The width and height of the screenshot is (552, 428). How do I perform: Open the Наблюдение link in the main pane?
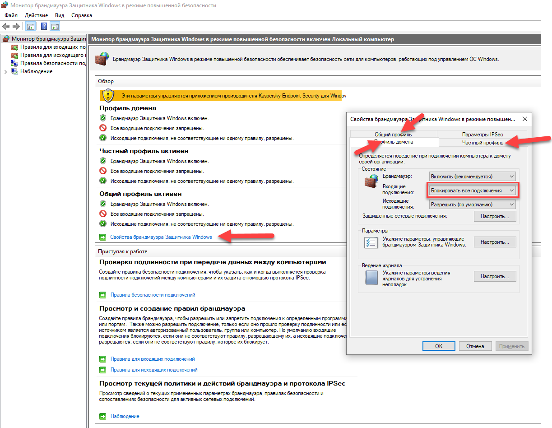(125, 416)
